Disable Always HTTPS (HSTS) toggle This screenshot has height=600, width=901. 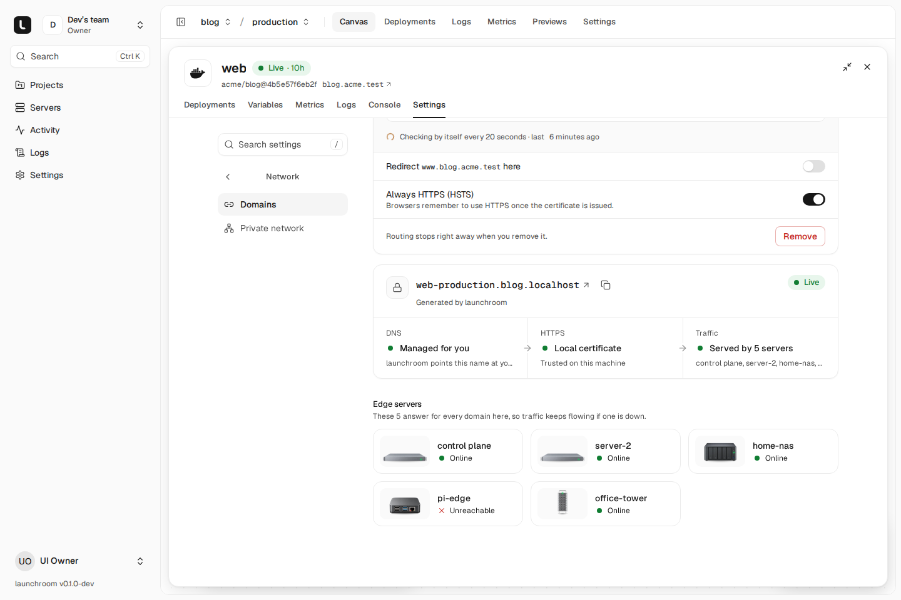pyautogui.click(x=814, y=199)
